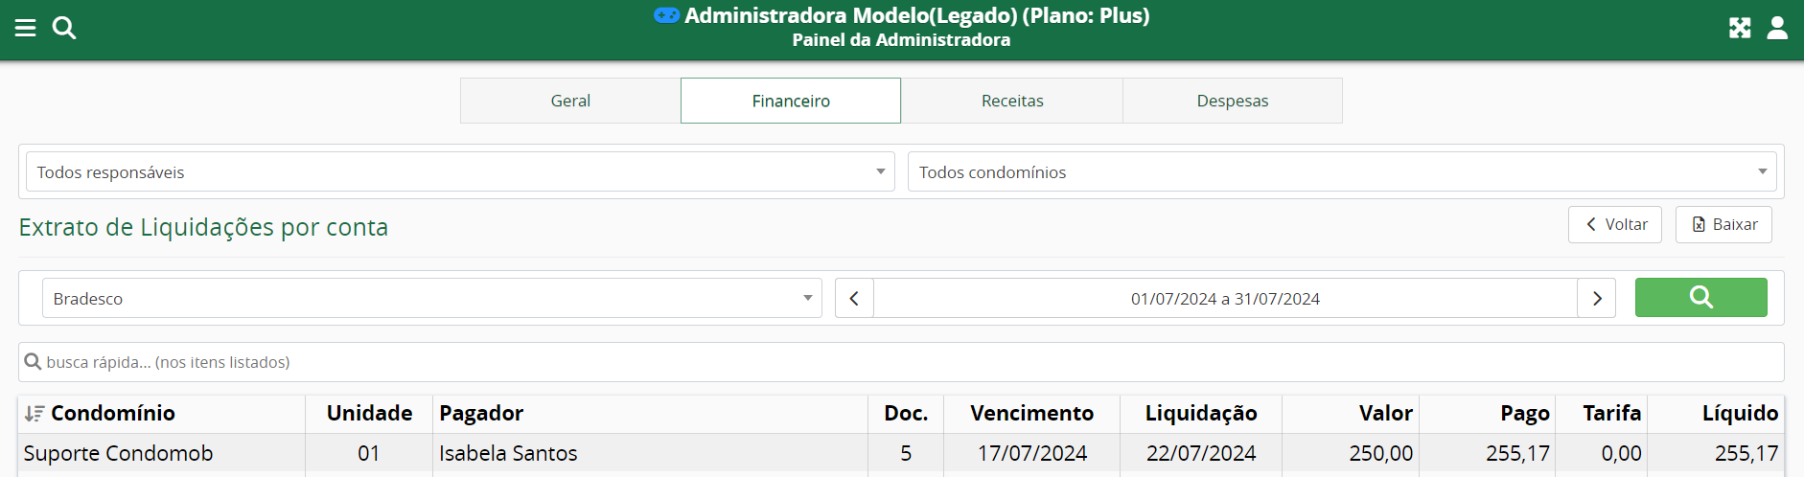
Task: Open the hamburger menu
Action: (x=26, y=28)
